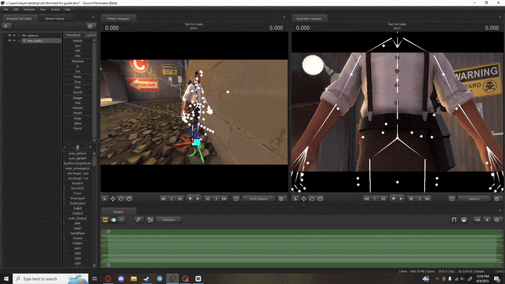The image size is (505, 284).
Task: Toggle the primary viewport camera icon
Action: [236, 199]
